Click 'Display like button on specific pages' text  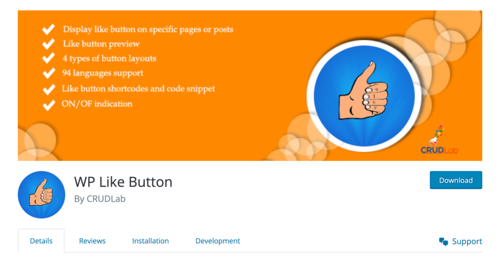[132, 29]
